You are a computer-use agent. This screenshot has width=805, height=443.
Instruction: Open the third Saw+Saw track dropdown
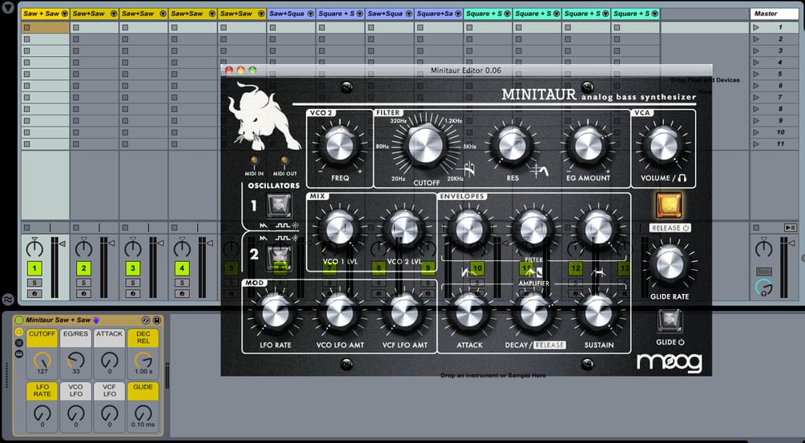(163, 14)
